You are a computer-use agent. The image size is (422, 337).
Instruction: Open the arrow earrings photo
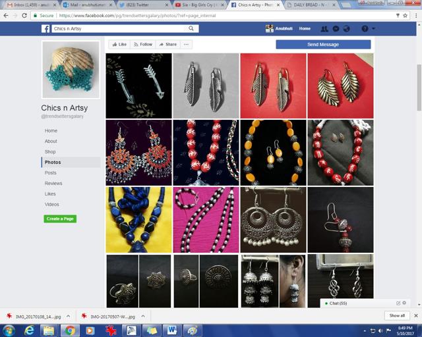click(x=138, y=86)
